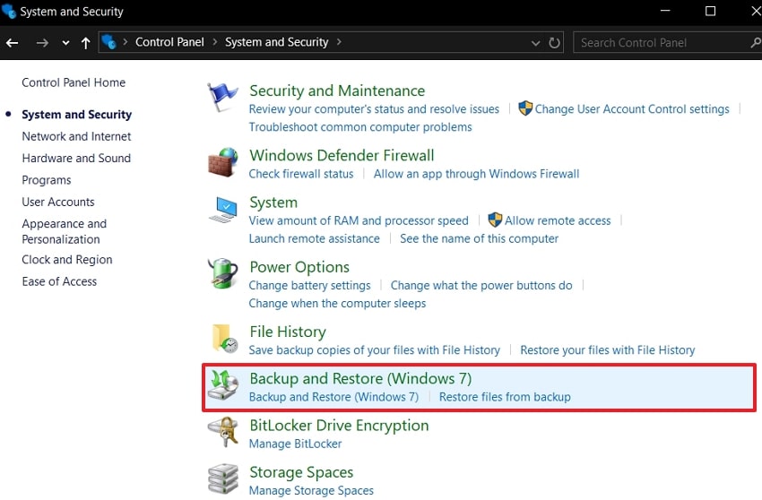Open Network and Internet category
Image resolution: width=762 pixels, height=500 pixels.
[76, 136]
